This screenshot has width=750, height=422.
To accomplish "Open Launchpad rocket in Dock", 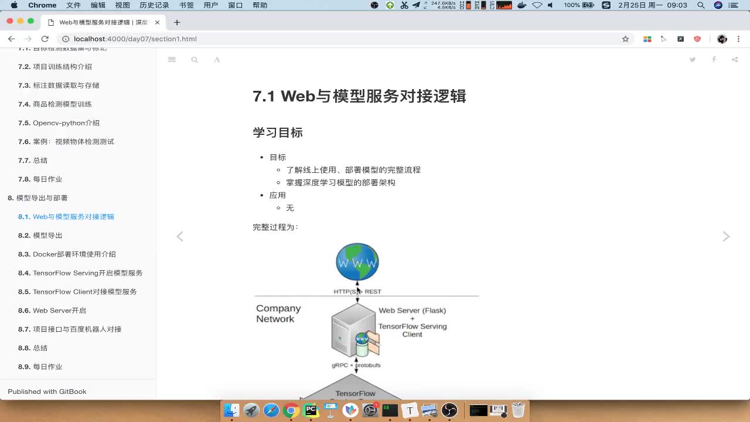I will pyautogui.click(x=251, y=410).
